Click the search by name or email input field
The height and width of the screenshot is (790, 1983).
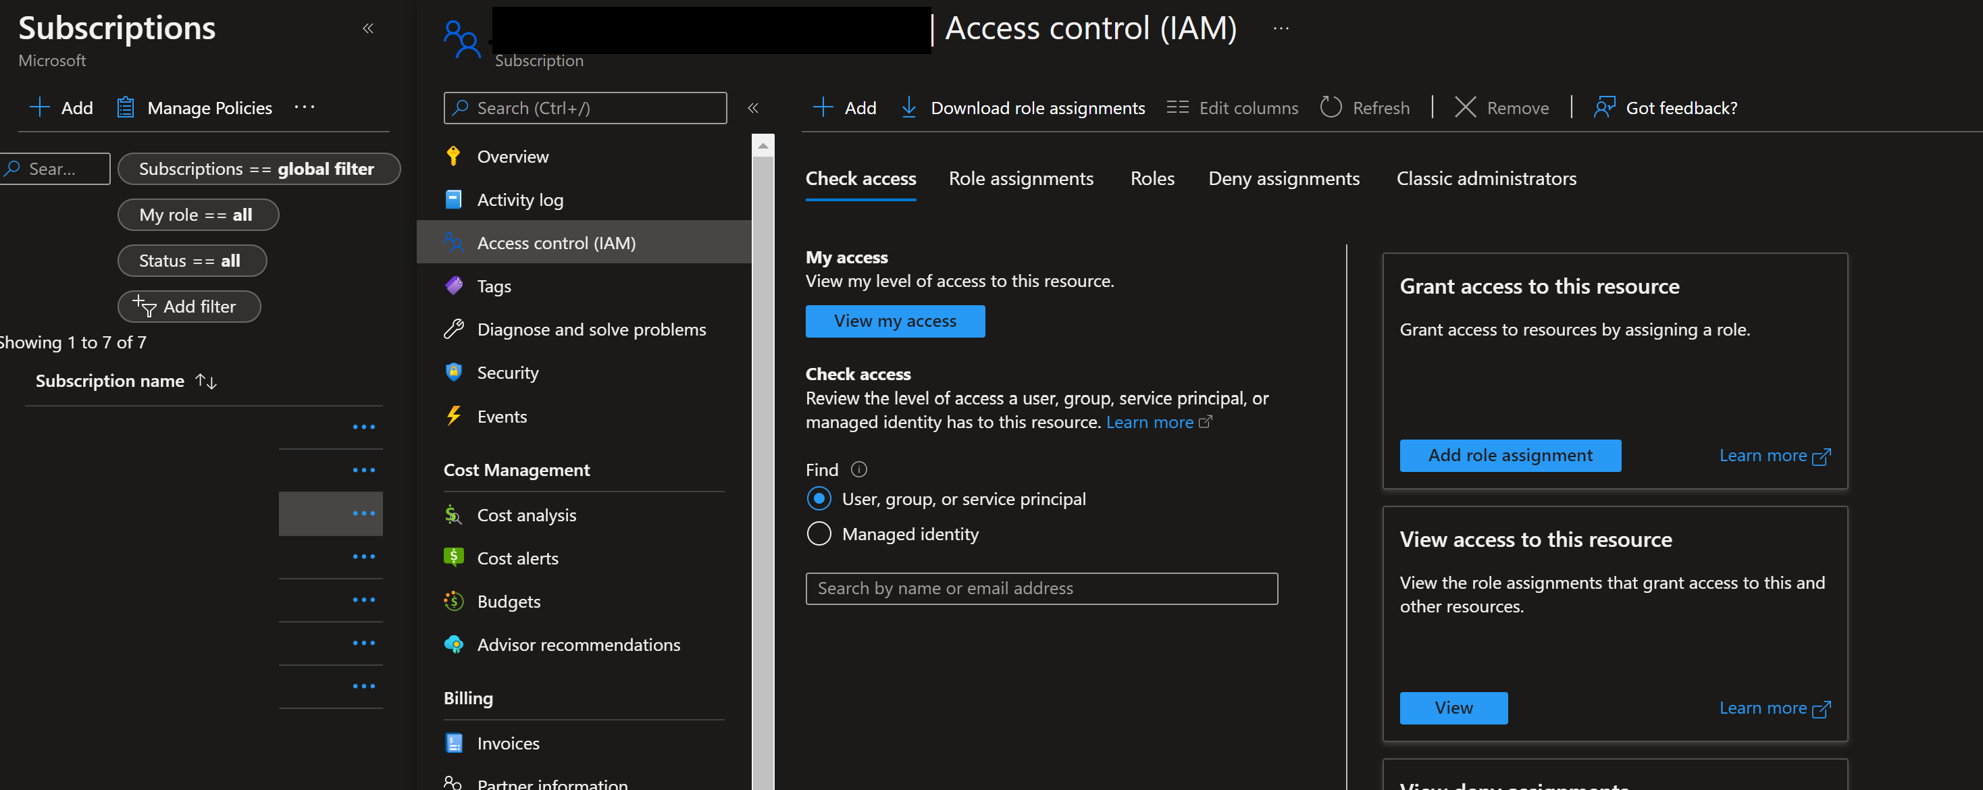[1042, 587]
